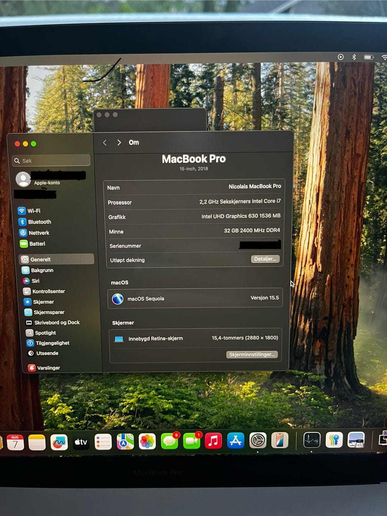Screen dimensions: 387x516
Task: Open Passwords app in the Dock
Action: (x=334, y=440)
